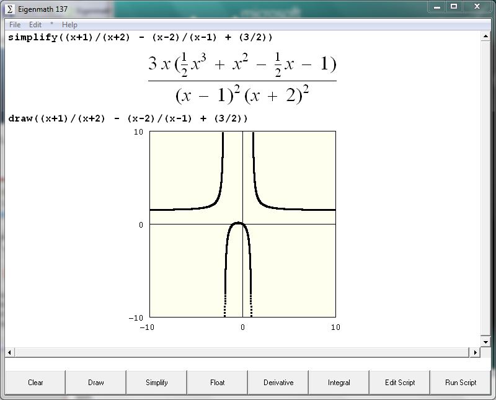Execute with the Run Script button
Image resolution: width=496 pixels, height=400 pixels.
(x=461, y=383)
